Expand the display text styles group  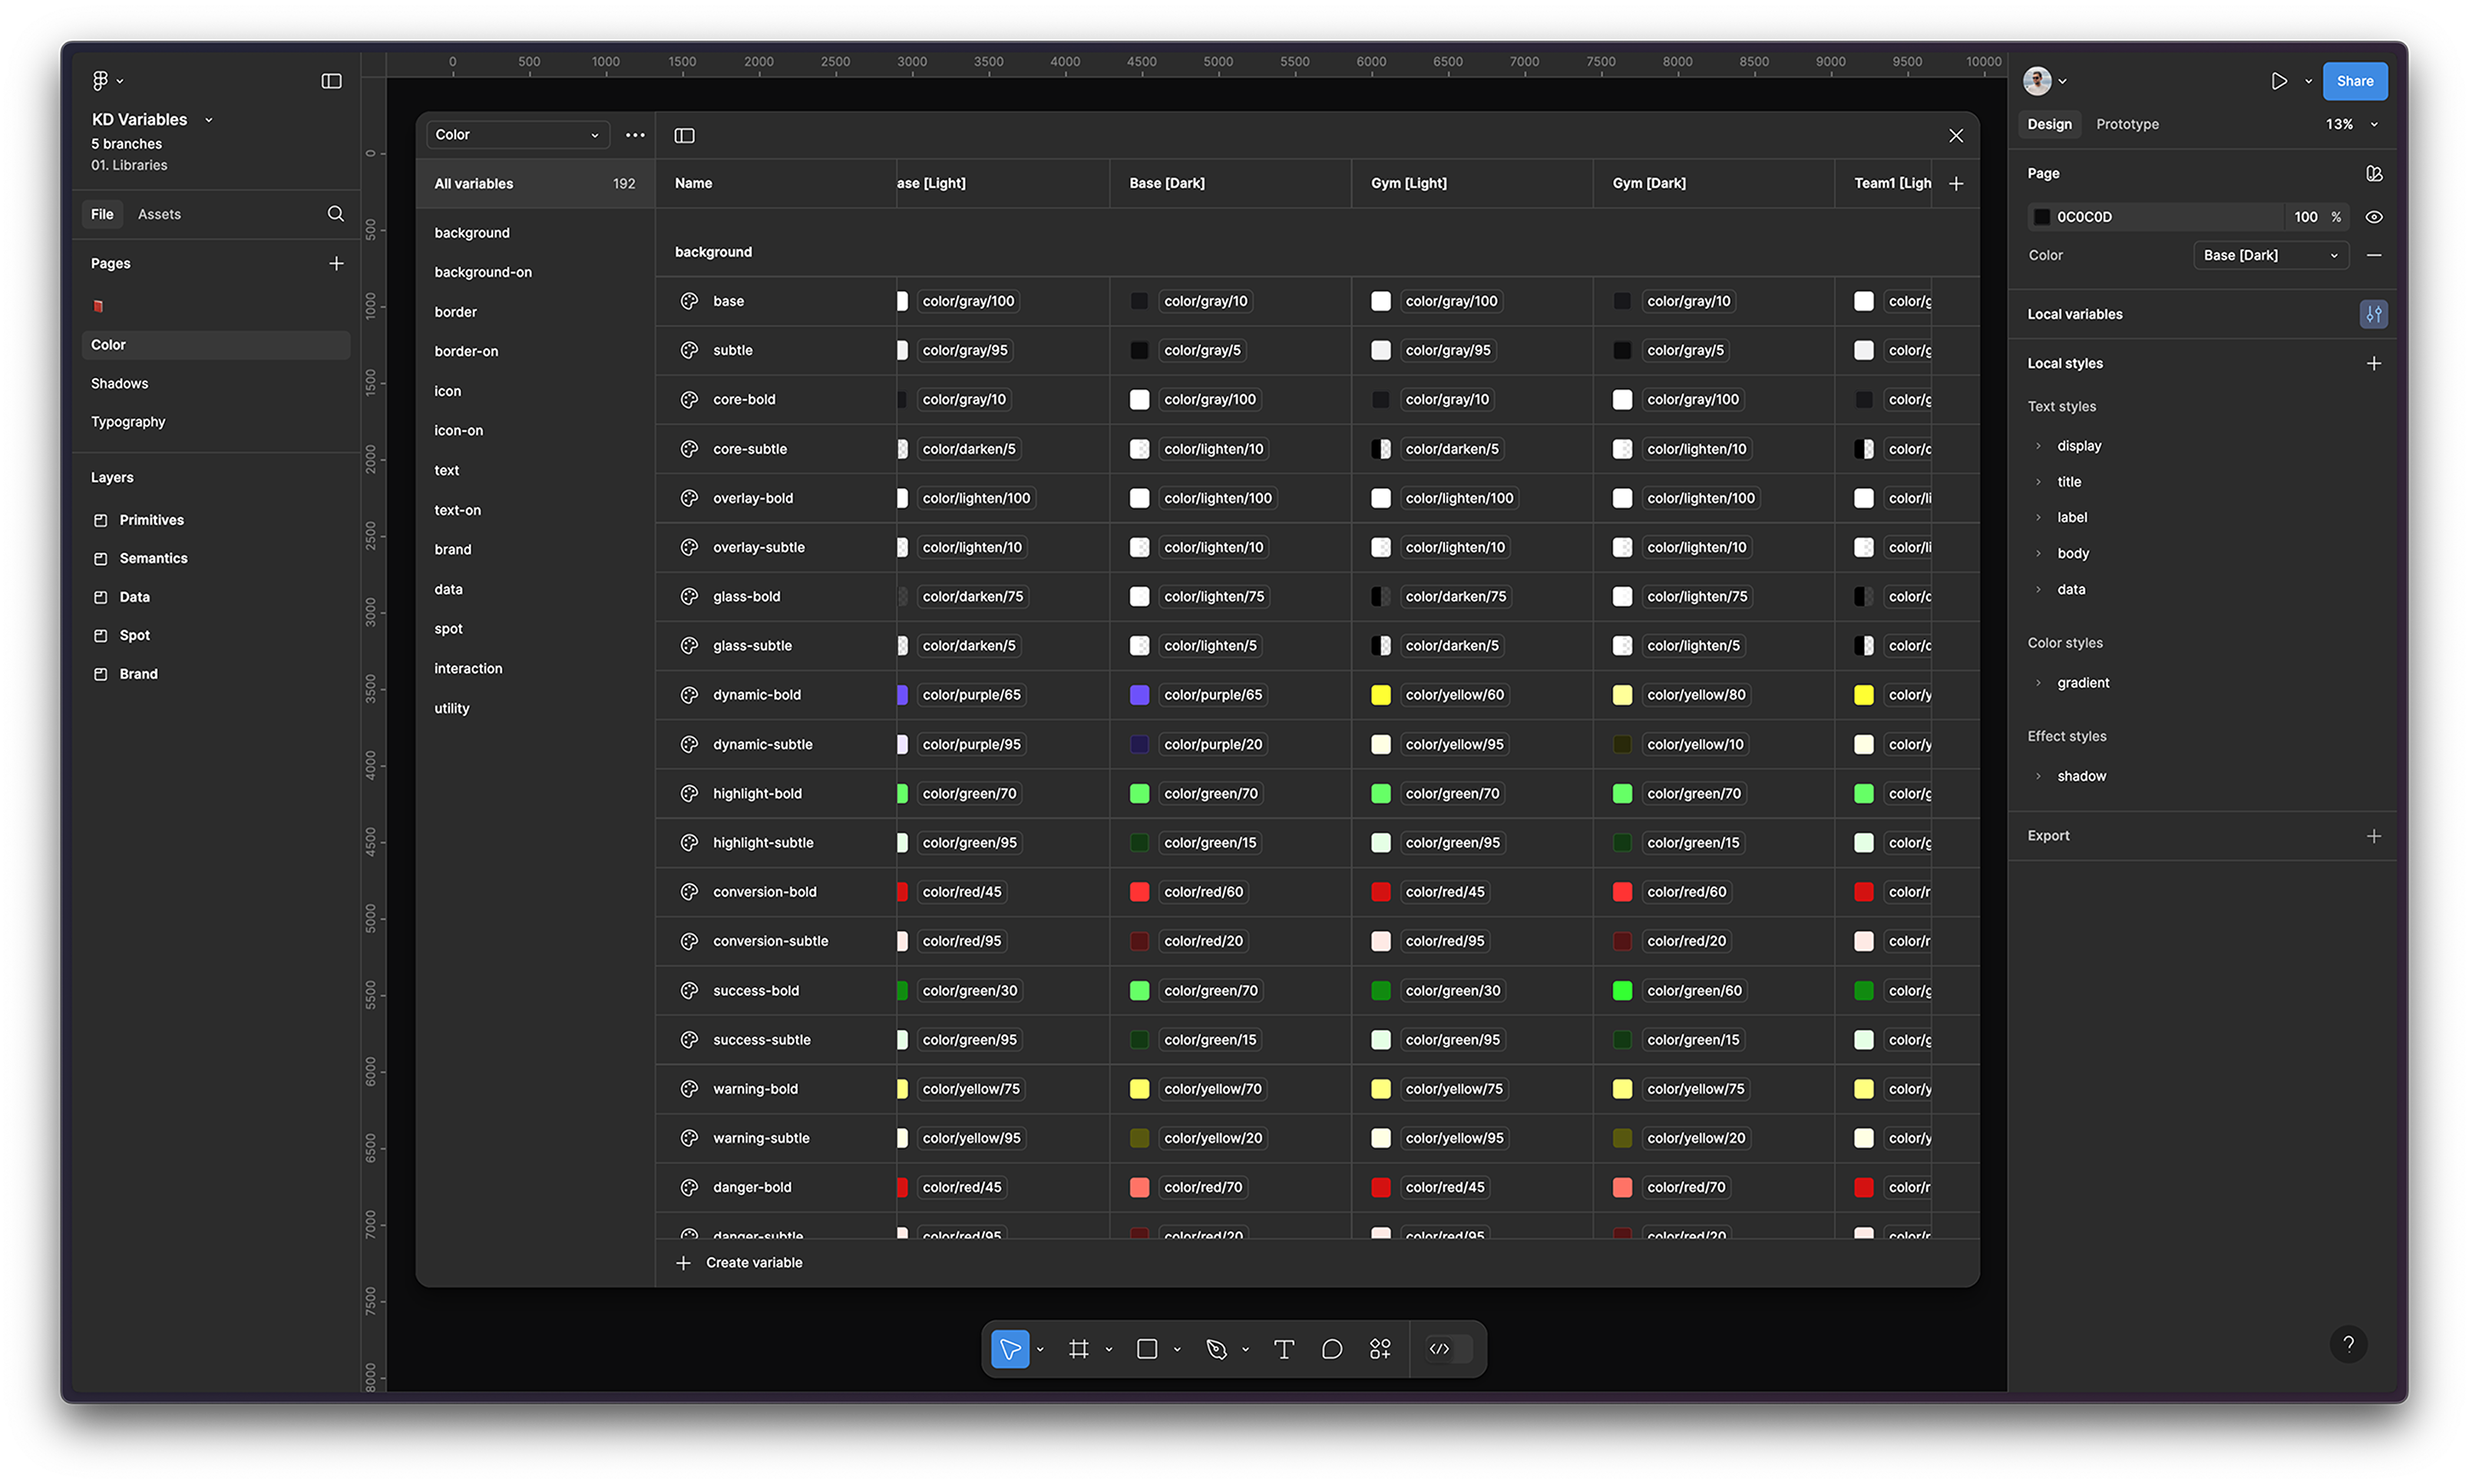[2038, 446]
